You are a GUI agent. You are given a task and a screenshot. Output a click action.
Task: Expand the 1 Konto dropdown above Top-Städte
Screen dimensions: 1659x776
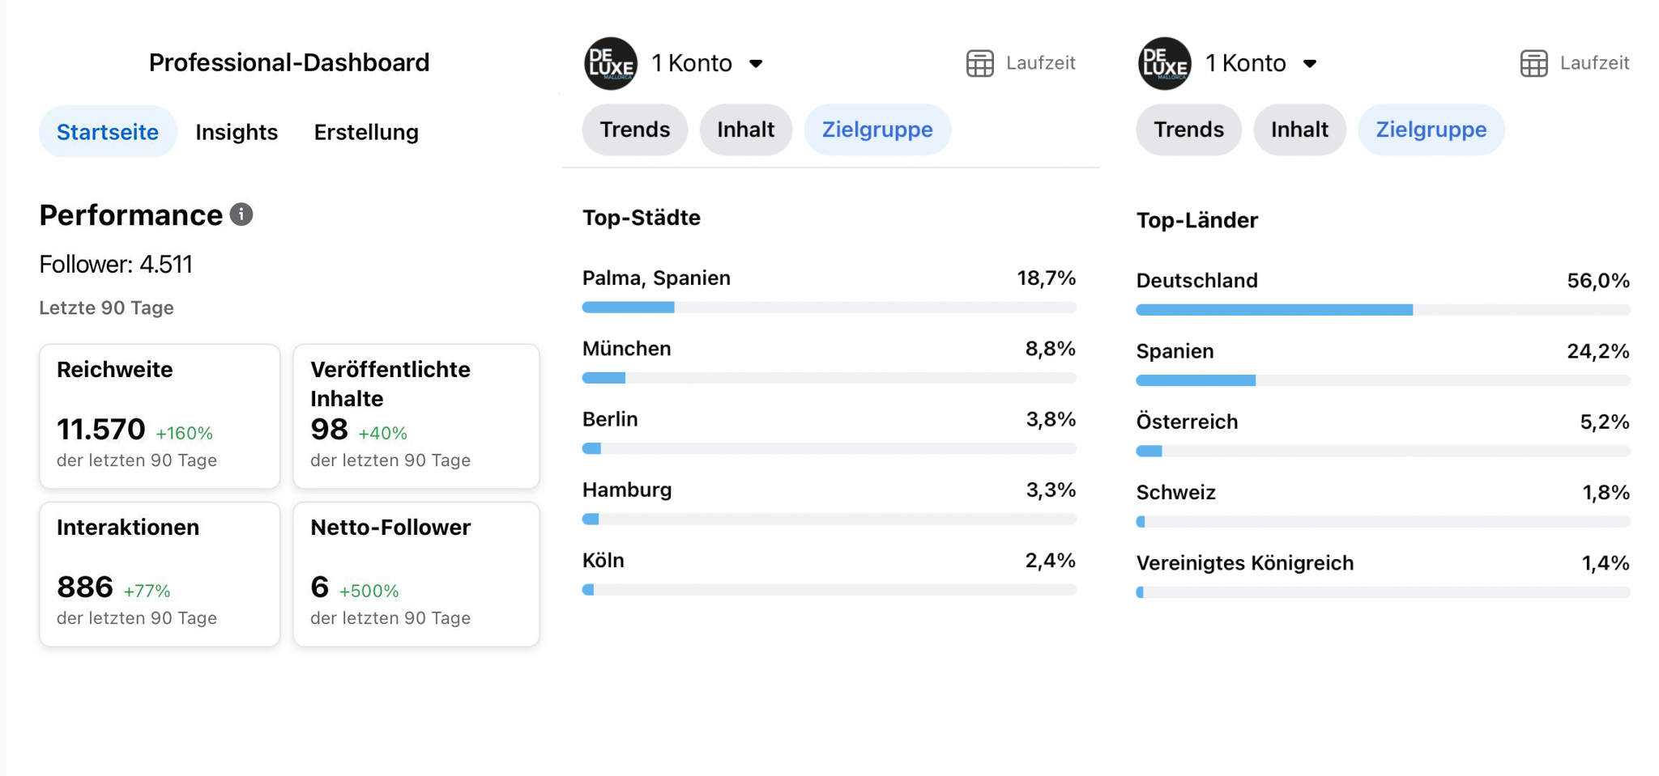755,64
